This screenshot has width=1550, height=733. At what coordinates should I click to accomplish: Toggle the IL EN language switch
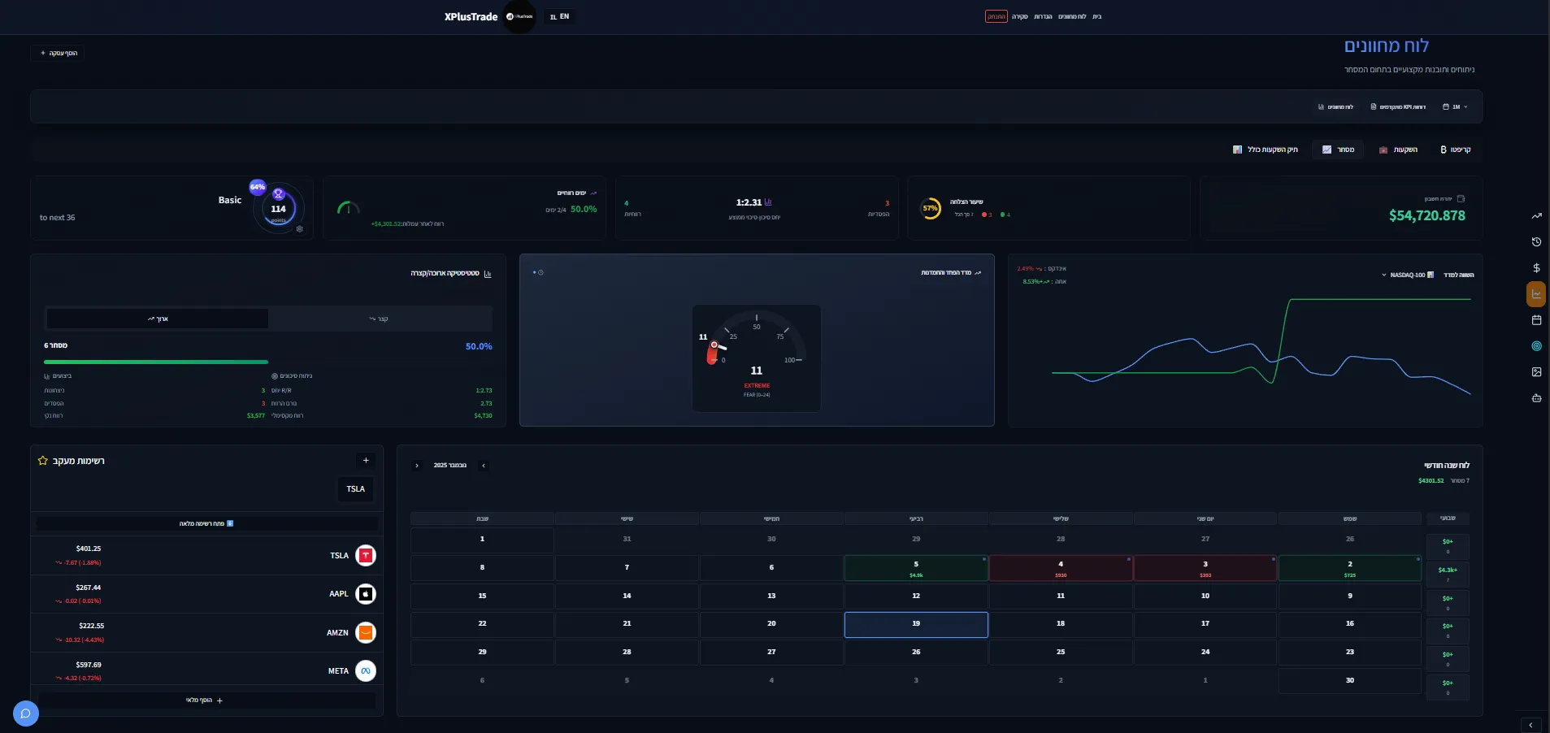click(559, 17)
